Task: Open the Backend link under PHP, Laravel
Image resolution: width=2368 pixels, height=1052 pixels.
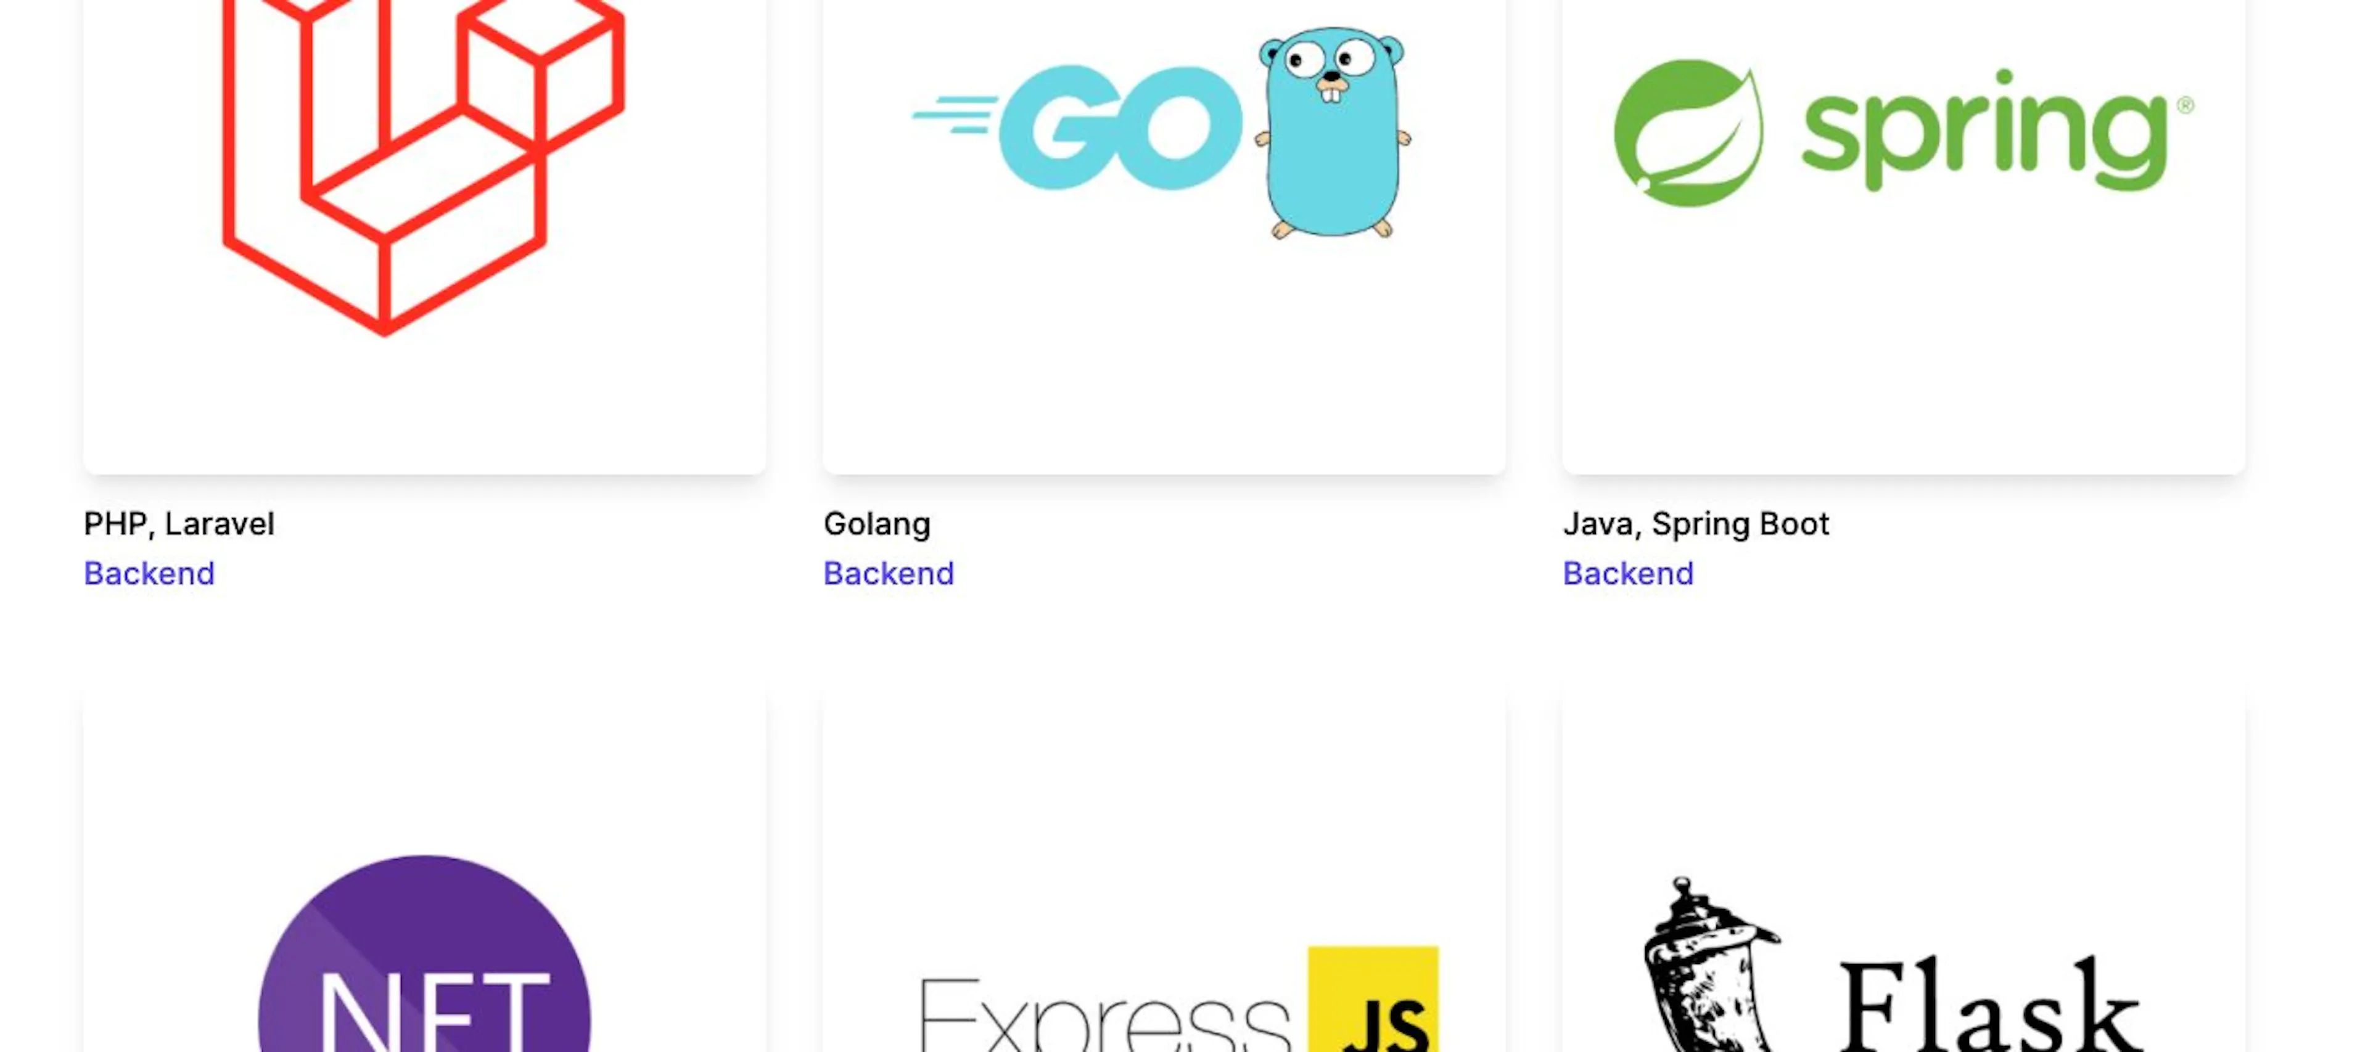Action: tap(149, 573)
